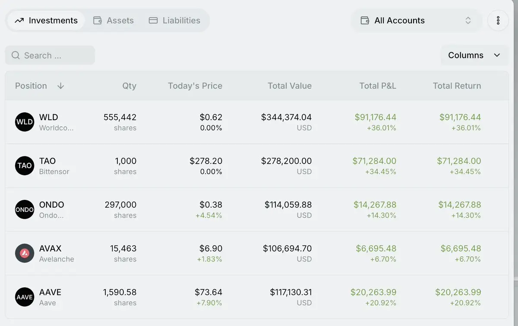Click the magnifier icon in search
Screen dimensions: 518x326
point(16,55)
